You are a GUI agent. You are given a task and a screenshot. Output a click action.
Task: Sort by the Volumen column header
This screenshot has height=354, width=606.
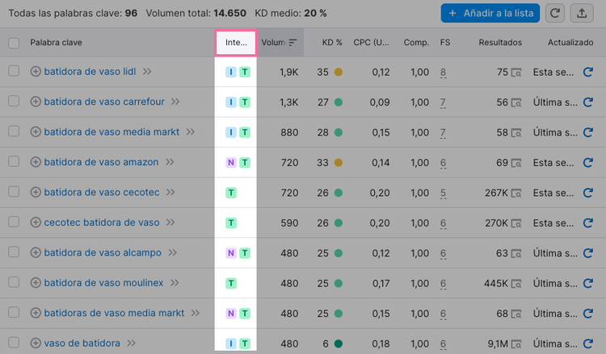point(279,43)
